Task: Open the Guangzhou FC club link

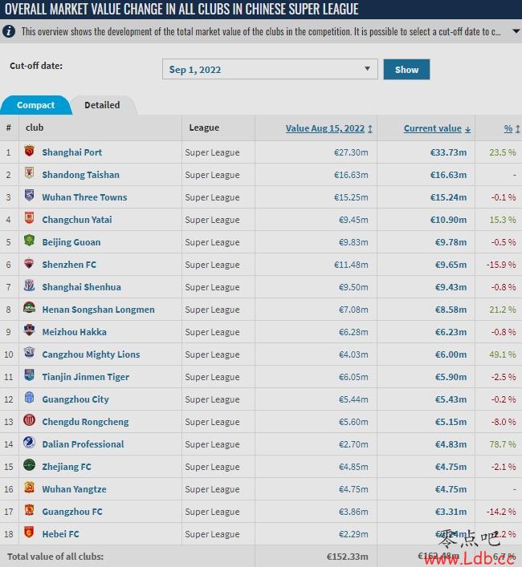Action: pos(72,512)
